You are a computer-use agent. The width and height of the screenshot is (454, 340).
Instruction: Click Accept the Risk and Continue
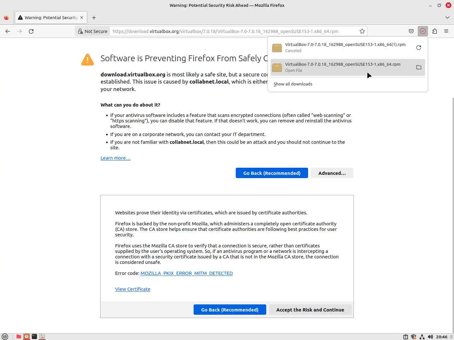tap(310, 310)
